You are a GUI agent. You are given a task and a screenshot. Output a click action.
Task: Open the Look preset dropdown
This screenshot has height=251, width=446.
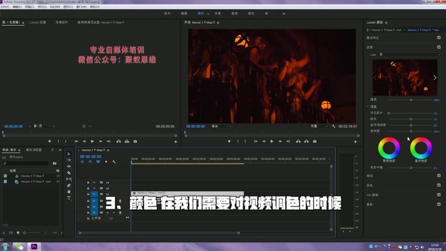pyautogui.click(x=409, y=55)
